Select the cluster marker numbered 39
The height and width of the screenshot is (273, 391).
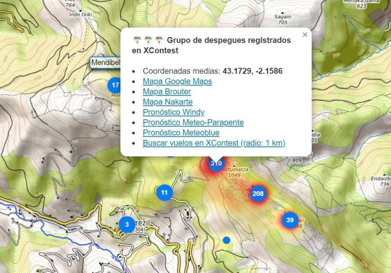pos(290,220)
